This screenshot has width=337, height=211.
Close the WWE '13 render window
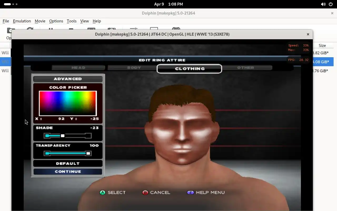[308, 34]
